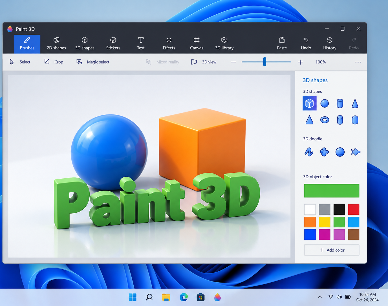
Task: Click the zoom in plus button
Action: pyautogui.click(x=301, y=62)
